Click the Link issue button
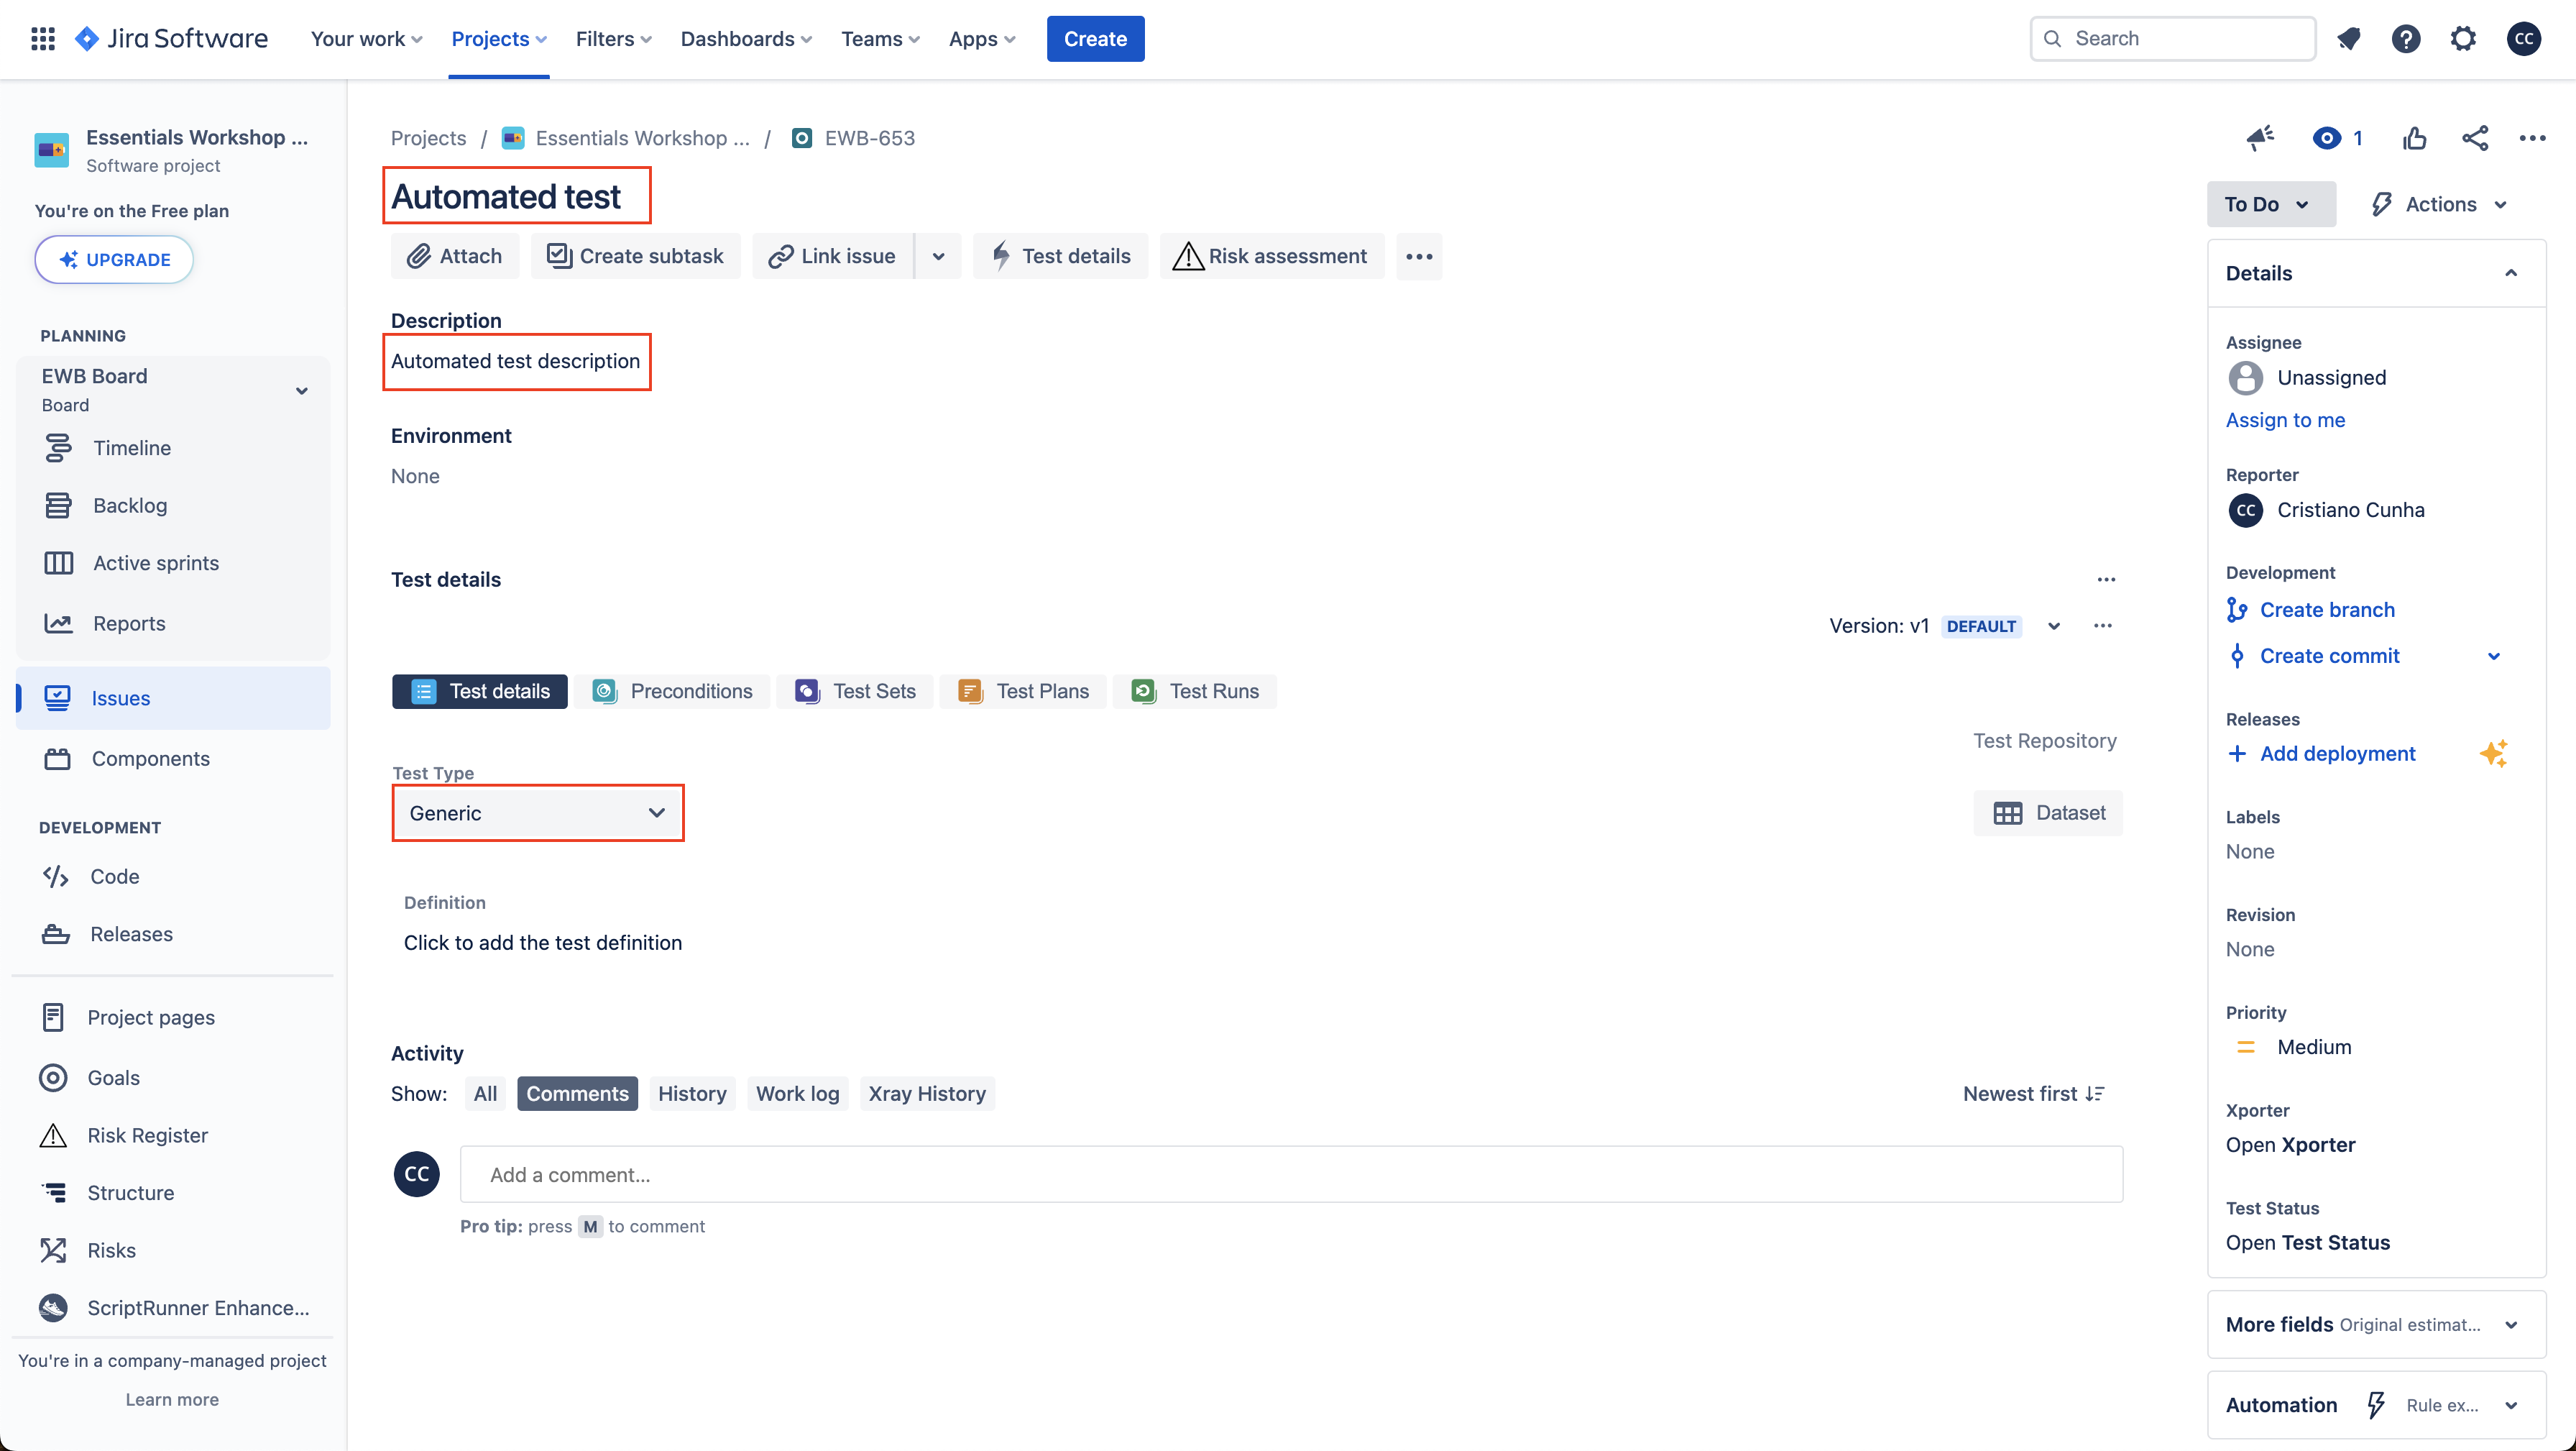Image resolution: width=2576 pixels, height=1451 pixels. 832,256
